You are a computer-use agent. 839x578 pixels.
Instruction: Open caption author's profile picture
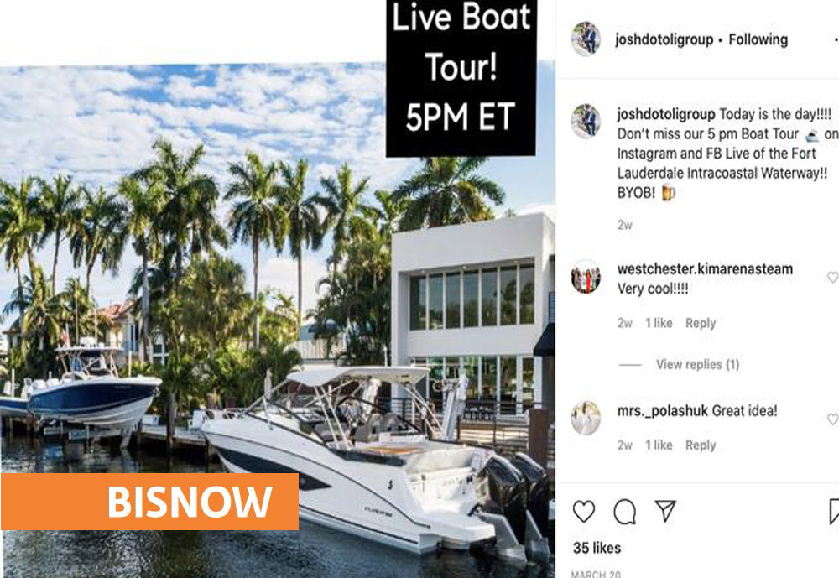pos(586,121)
